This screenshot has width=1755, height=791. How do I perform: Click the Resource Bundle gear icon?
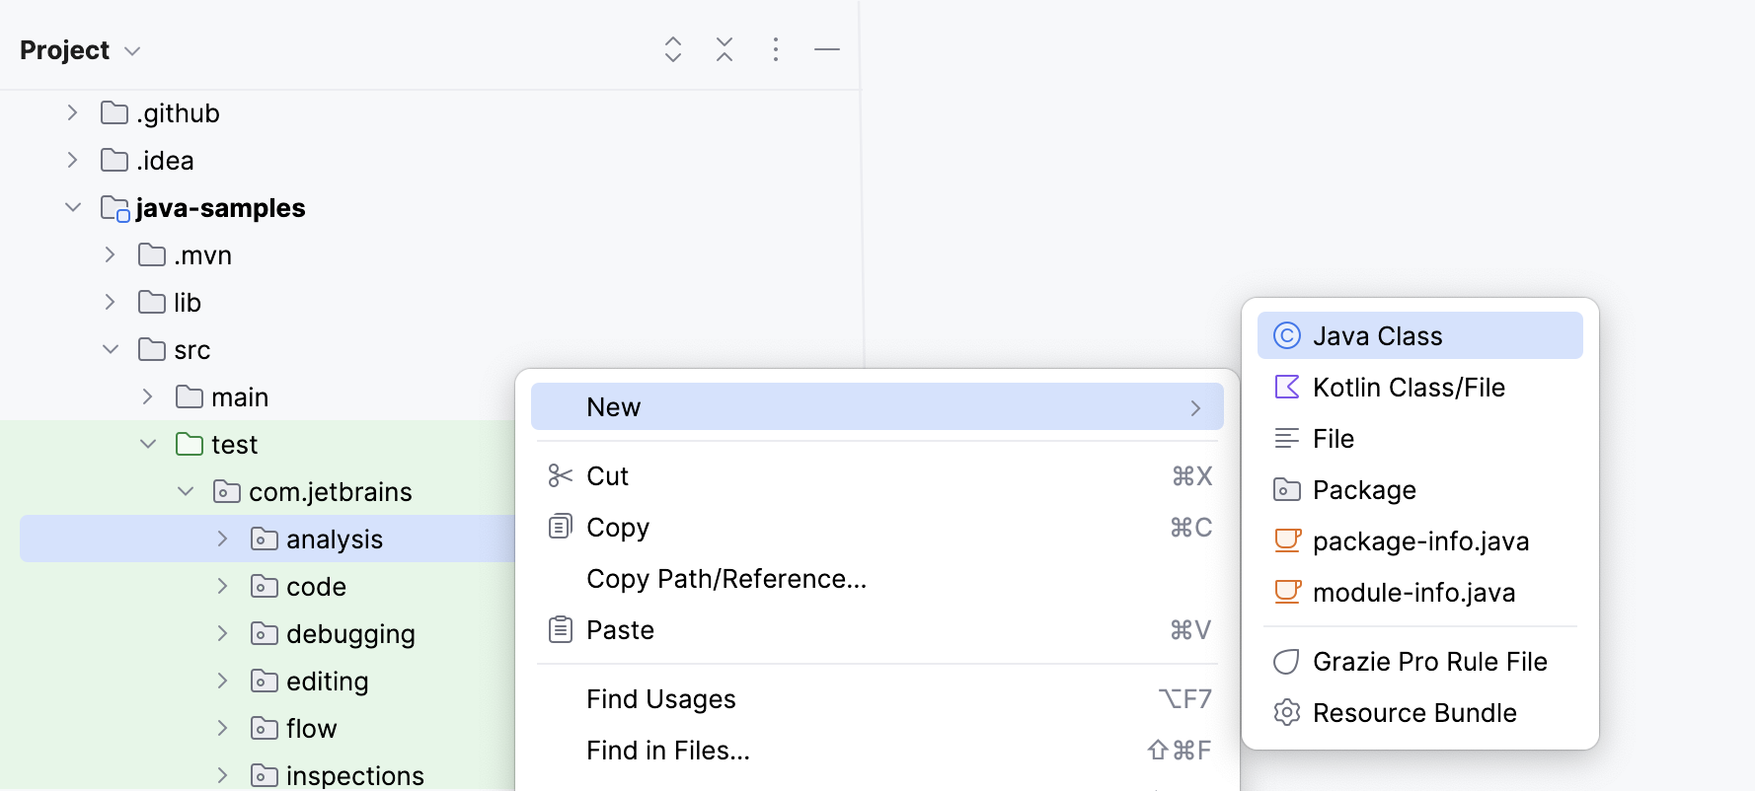pos(1287,713)
